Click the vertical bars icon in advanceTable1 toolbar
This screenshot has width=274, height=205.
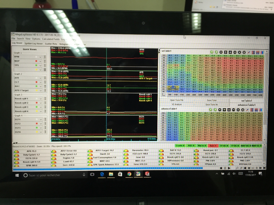click(256, 110)
